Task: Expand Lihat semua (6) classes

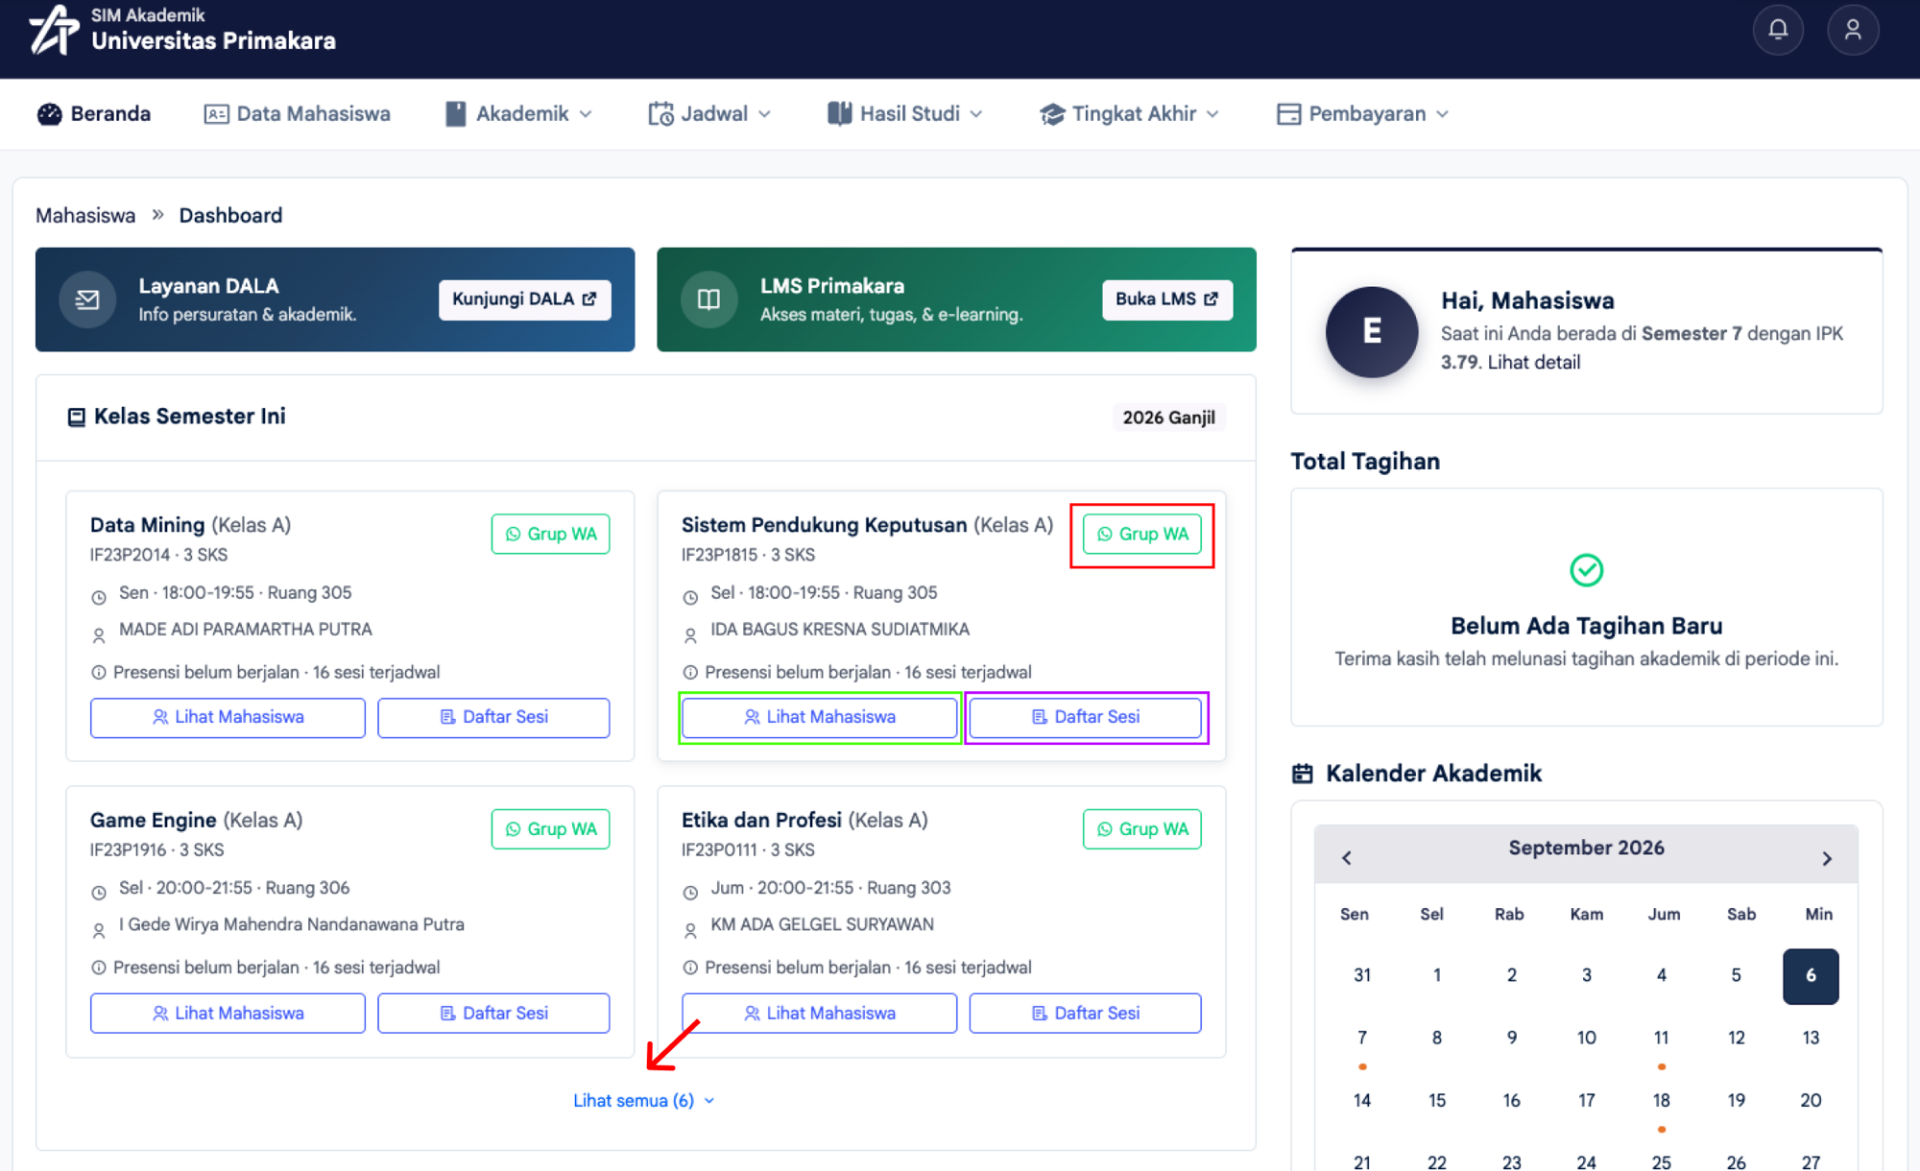Action: (x=643, y=1101)
